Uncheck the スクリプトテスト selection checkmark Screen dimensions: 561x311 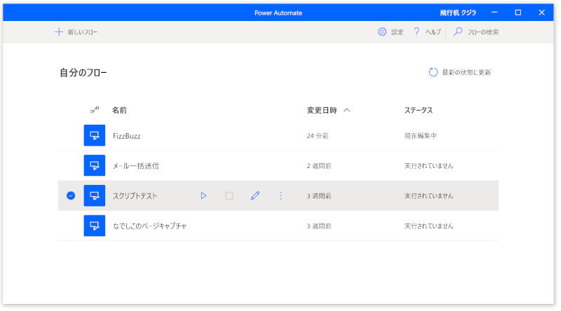tap(71, 196)
